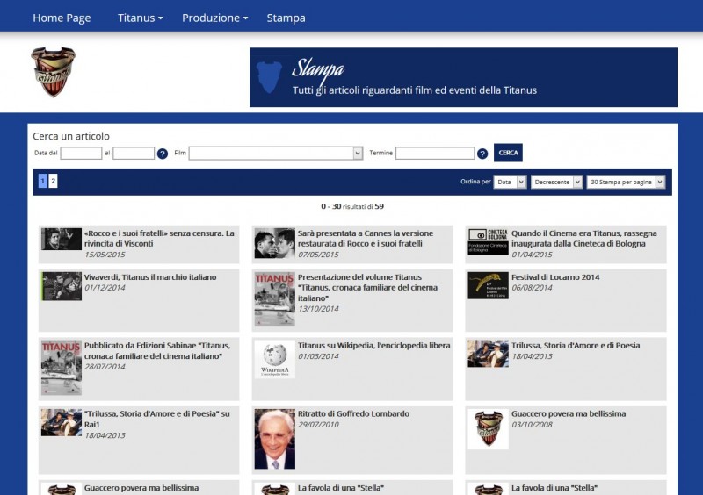Viewport: 703px width, 495px height.
Task: Go to the Stampa section
Action: [286, 18]
